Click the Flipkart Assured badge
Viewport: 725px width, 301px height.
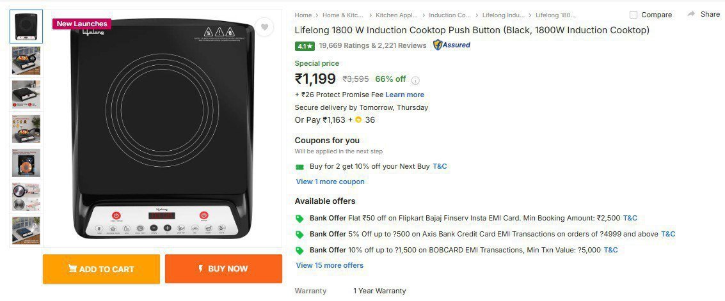[452, 45]
